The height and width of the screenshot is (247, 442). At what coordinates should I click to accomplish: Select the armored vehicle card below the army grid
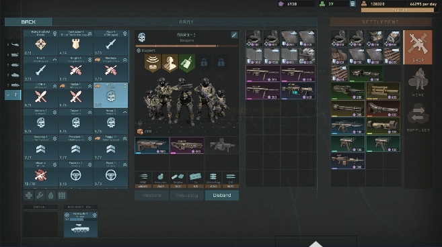(81, 224)
